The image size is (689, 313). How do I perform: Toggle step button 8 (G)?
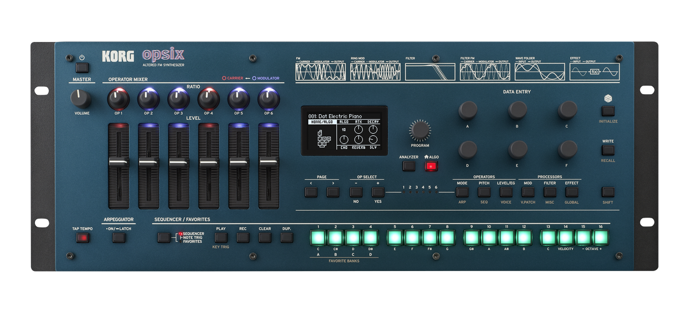pos(447,237)
